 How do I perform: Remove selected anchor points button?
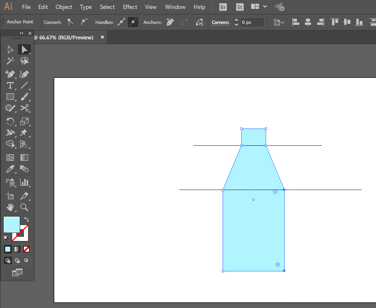[x=170, y=22]
